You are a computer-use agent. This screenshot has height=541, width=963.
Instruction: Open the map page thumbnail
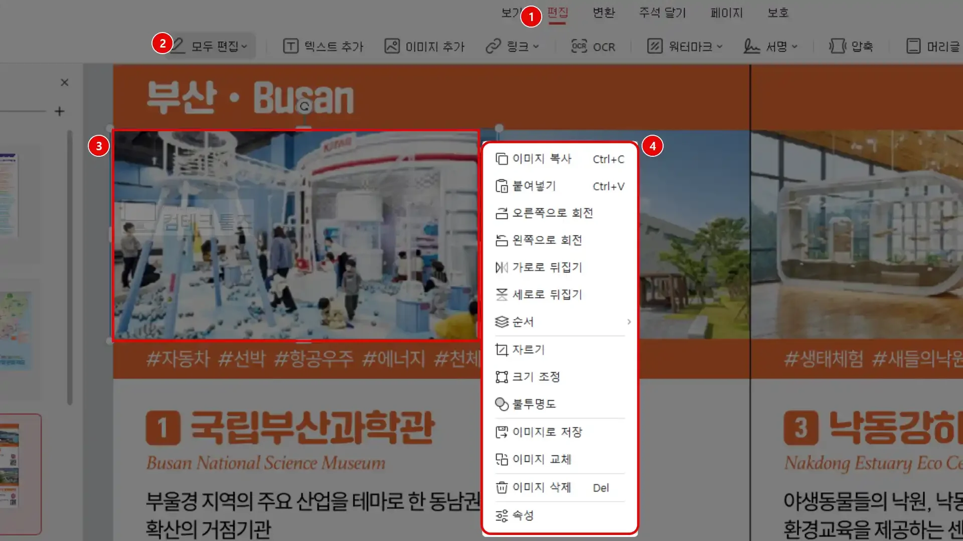[16, 331]
